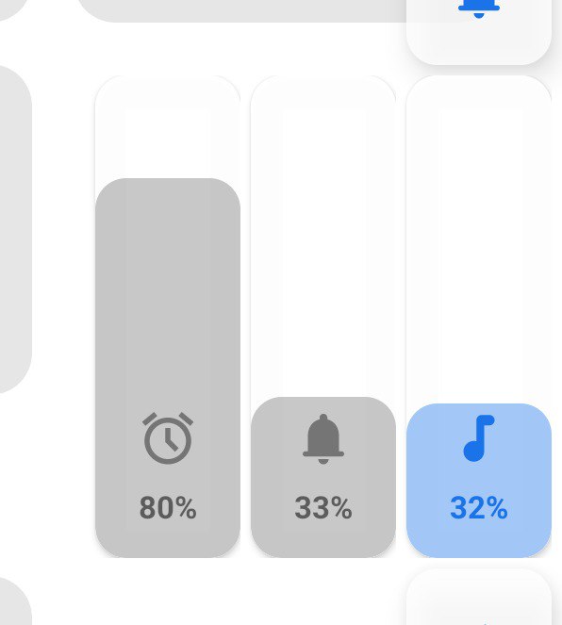Raise notification volume on empty track area
The height and width of the screenshot is (625, 562).
[323, 236]
